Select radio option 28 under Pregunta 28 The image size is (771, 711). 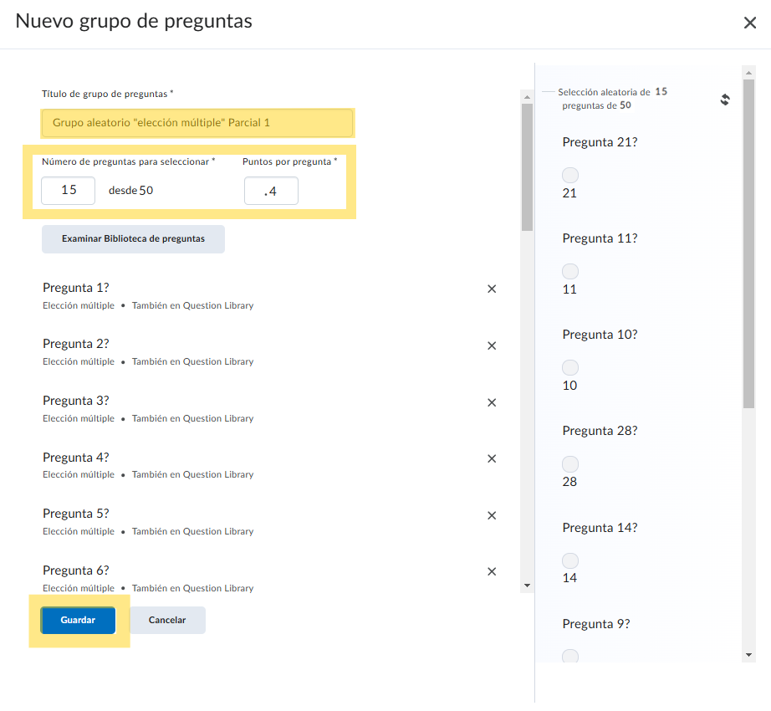(570, 464)
